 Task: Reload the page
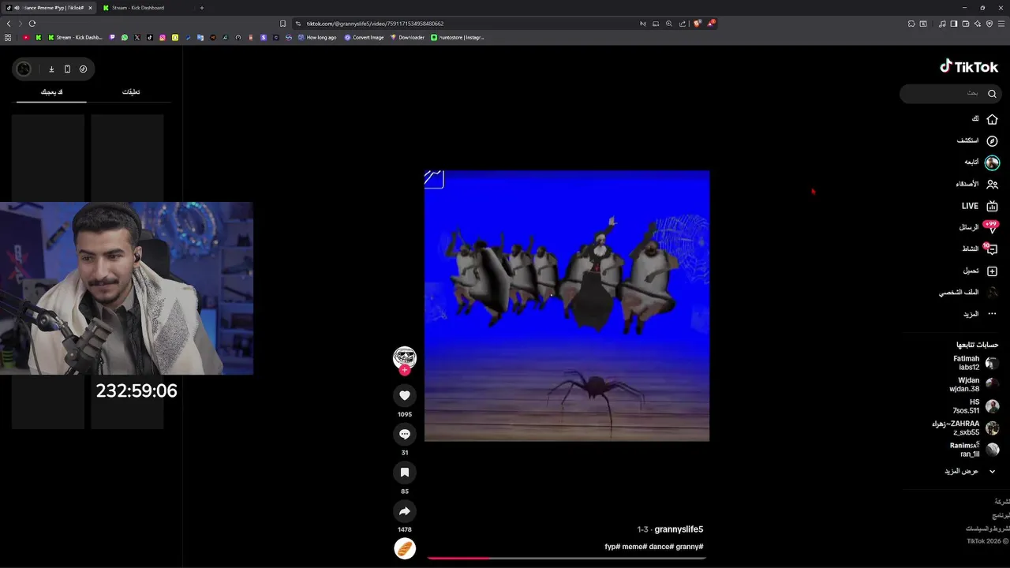[x=32, y=24]
